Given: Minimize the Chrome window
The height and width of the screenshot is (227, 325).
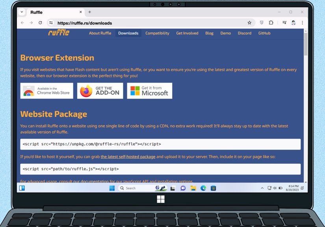Looking at the screenshot, I should pyautogui.click(x=279, y=12).
